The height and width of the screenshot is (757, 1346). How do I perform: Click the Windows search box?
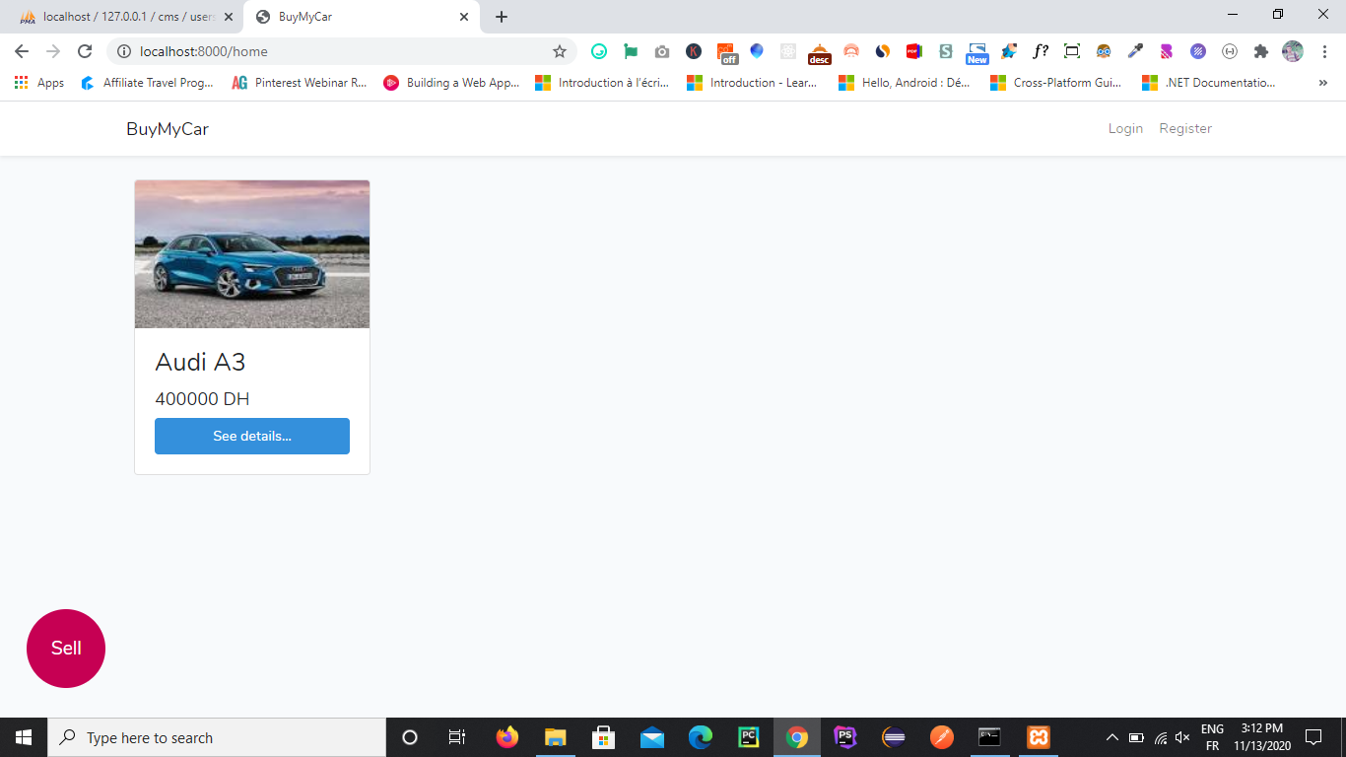[217, 737]
